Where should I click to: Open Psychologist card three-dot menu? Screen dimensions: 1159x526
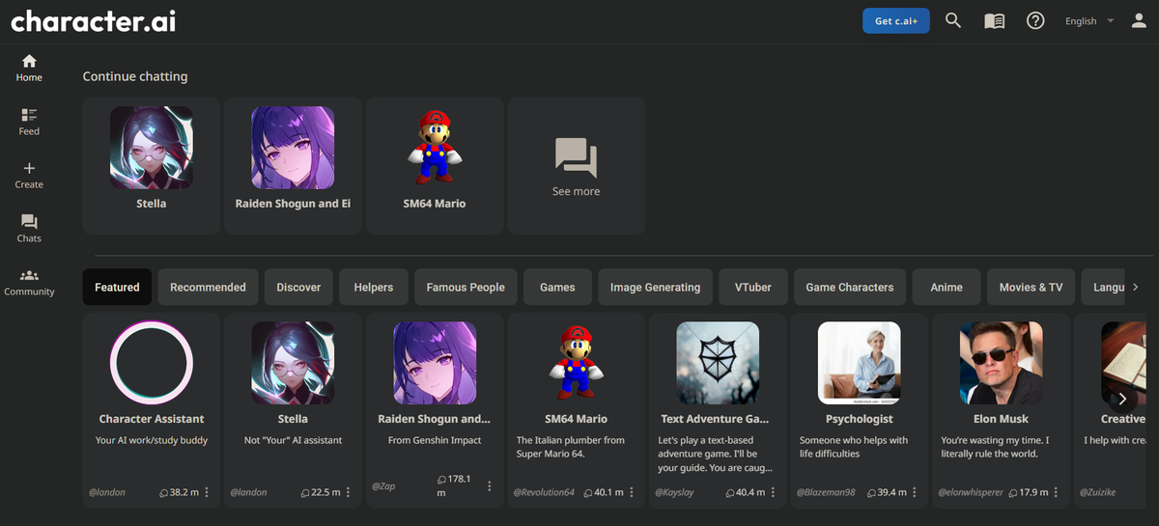pos(914,492)
